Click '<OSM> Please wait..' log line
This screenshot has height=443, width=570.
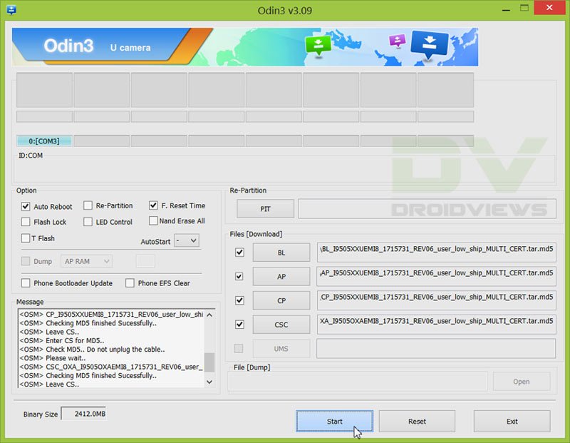click(53, 358)
